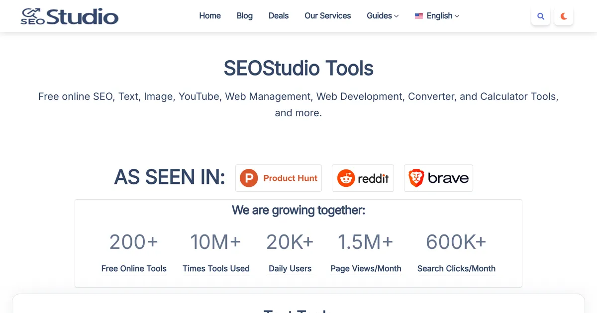Click the reddit alien icon
The height and width of the screenshot is (313, 597).
(x=347, y=178)
